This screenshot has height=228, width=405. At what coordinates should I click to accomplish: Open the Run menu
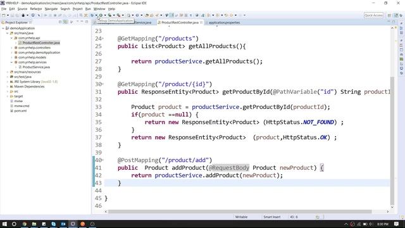pyautogui.click(x=88, y=9)
